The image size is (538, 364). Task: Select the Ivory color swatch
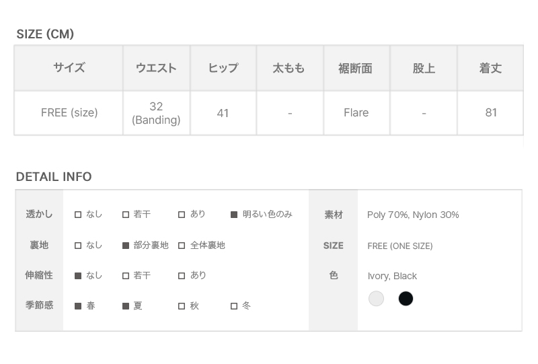(x=377, y=299)
